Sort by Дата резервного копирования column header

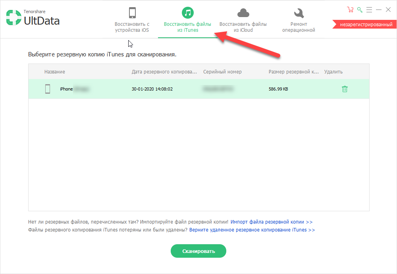coord(164,71)
